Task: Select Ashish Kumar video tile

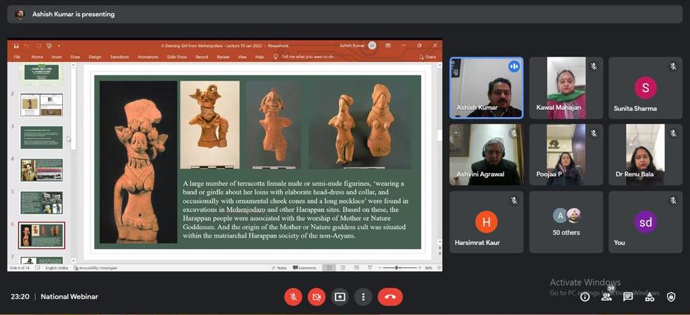Action: (487, 88)
